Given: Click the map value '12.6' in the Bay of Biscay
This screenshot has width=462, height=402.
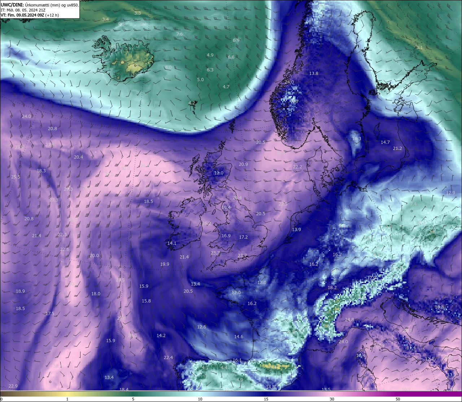Looking at the screenshot, I should pyautogui.click(x=201, y=327).
